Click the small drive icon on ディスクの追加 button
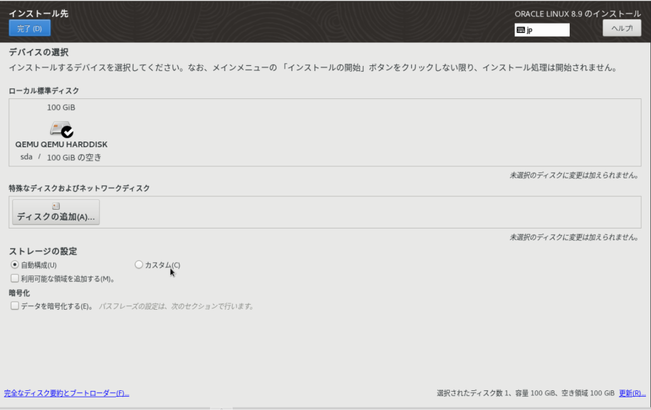The image size is (651, 410). 55,205
